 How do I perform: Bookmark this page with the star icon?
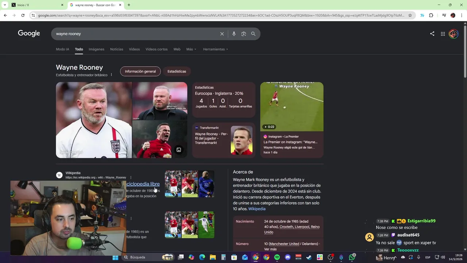pos(410,15)
